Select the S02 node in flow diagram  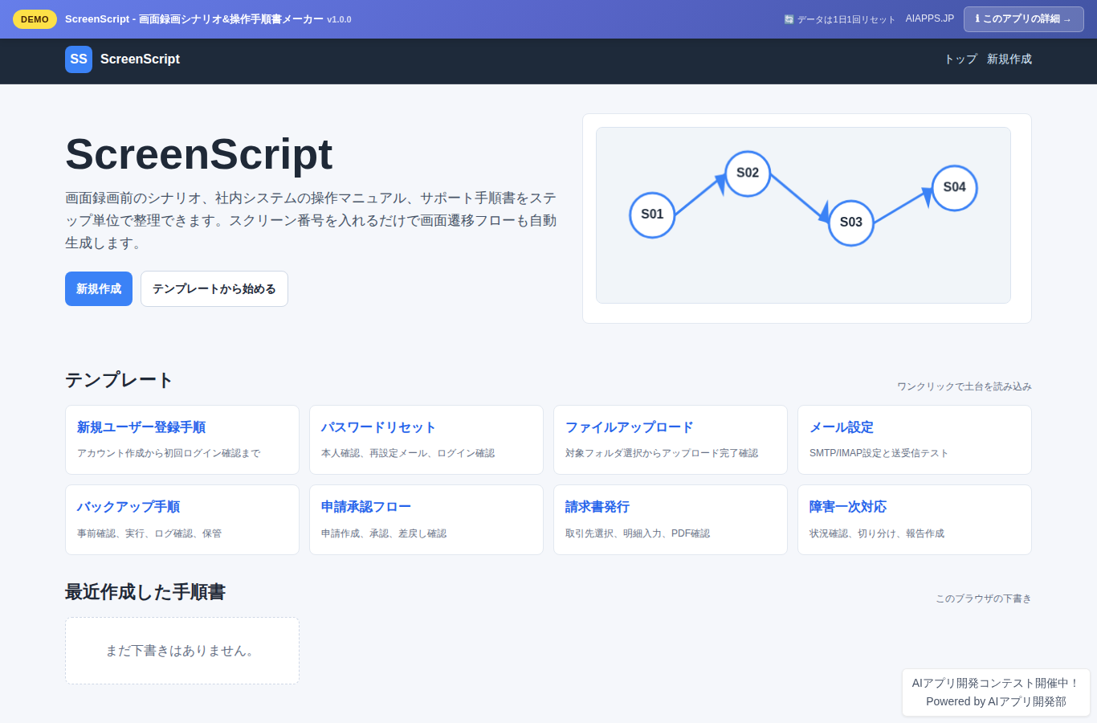748,174
